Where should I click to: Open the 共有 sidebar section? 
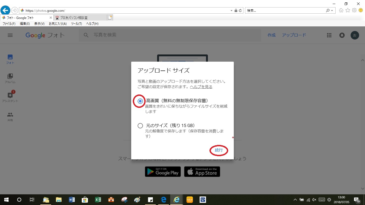click(10, 117)
